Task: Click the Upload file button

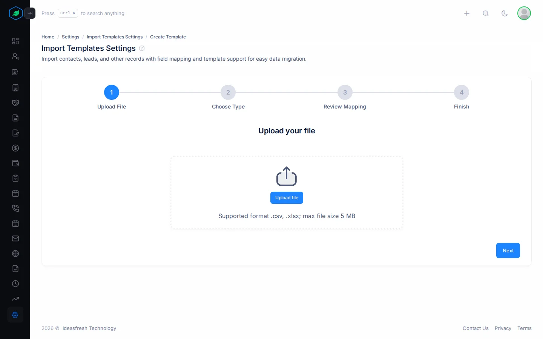Action: click(287, 198)
